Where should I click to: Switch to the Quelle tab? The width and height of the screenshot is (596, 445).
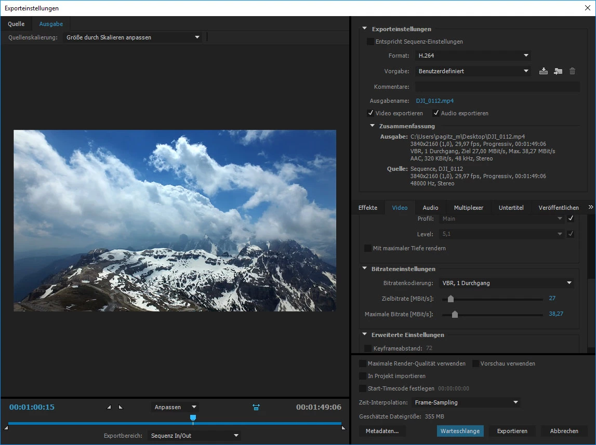click(16, 24)
